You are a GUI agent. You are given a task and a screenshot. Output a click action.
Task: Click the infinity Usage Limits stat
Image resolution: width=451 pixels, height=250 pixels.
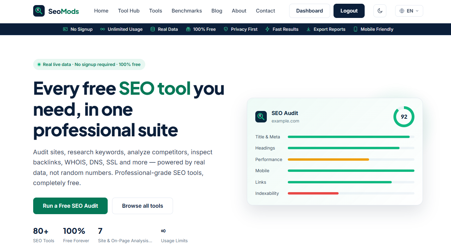click(x=174, y=235)
